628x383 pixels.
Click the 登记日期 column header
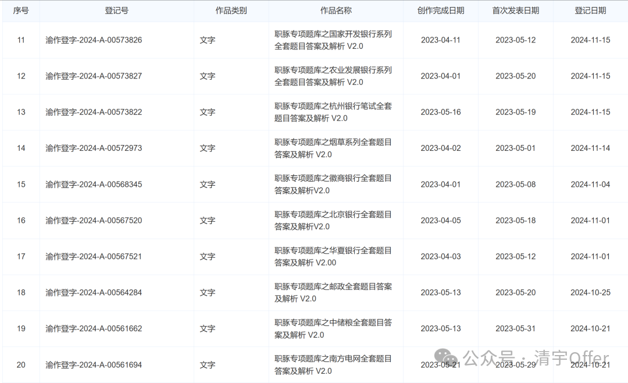[590, 11]
